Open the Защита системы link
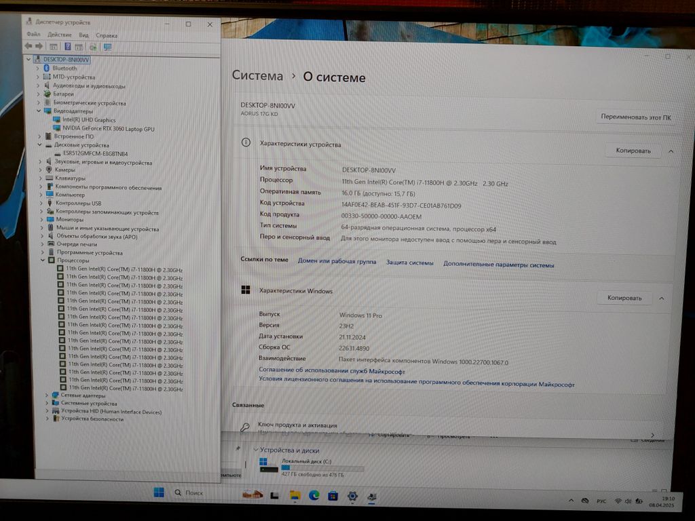The width and height of the screenshot is (695, 521). [x=409, y=263]
